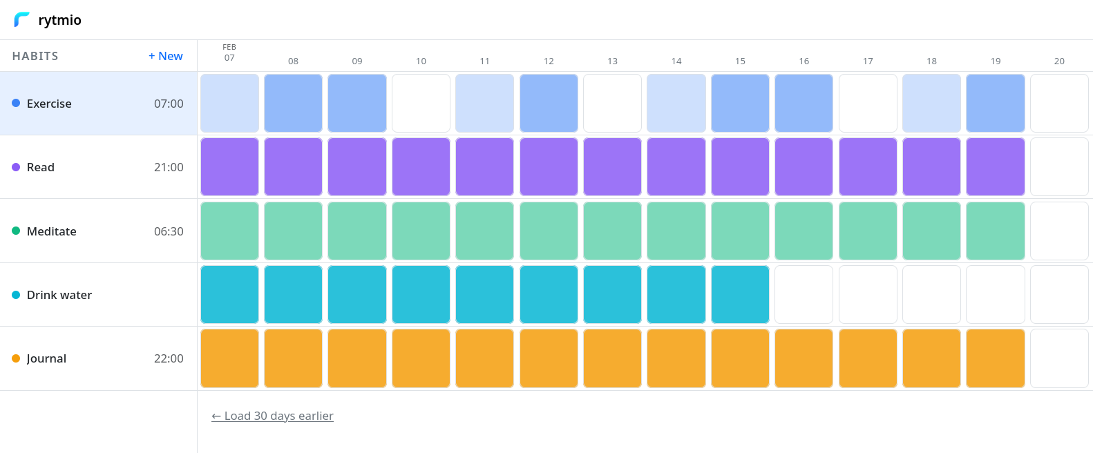Uncheck Read completion for Feb 19

pyautogui.click(x=996, y=166)
